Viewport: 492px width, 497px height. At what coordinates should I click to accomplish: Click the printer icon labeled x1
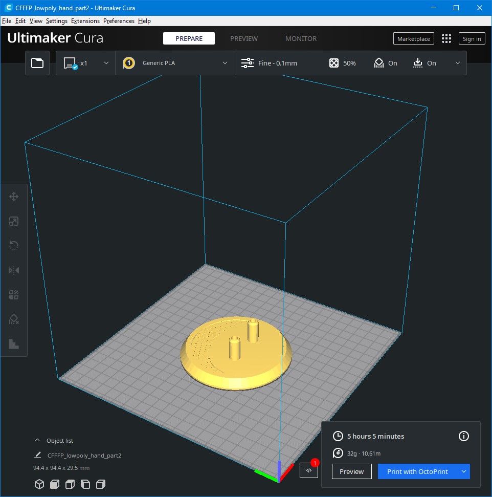(x=71, y=63)
